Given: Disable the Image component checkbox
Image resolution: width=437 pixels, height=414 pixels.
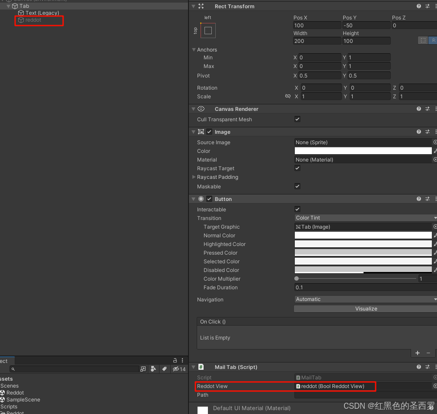Looking at the screenshot, I should coord(209,132).
